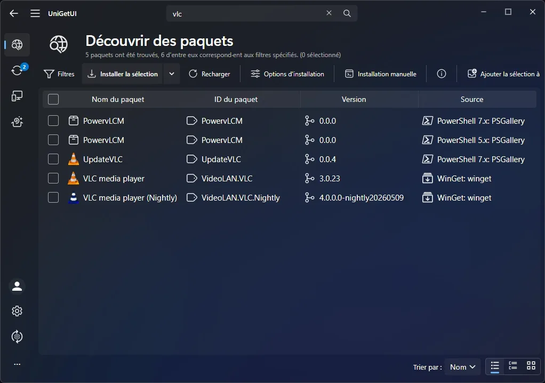
Task: Switch to list view layout
Action: coord(494,366)
